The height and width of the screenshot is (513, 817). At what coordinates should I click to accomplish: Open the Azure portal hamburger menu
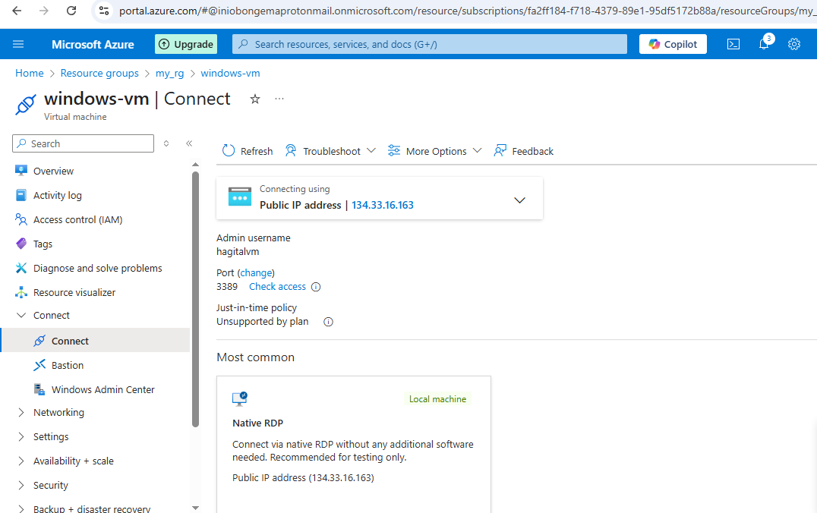pos(18,44)
